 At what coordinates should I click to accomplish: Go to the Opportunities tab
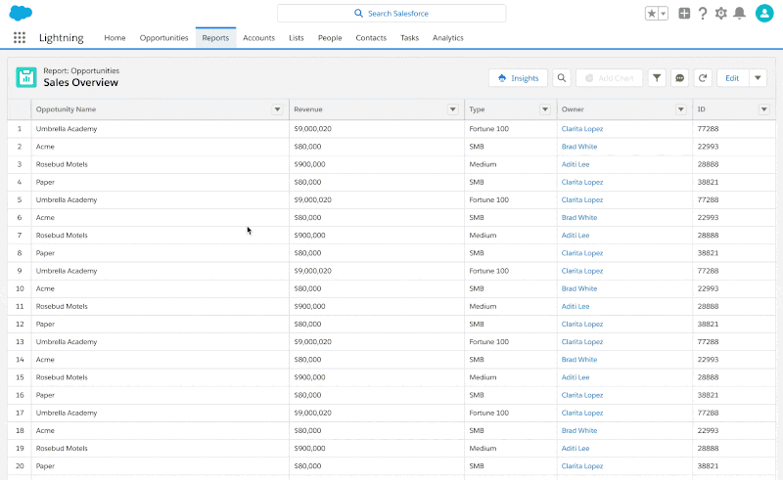[163, 38]
